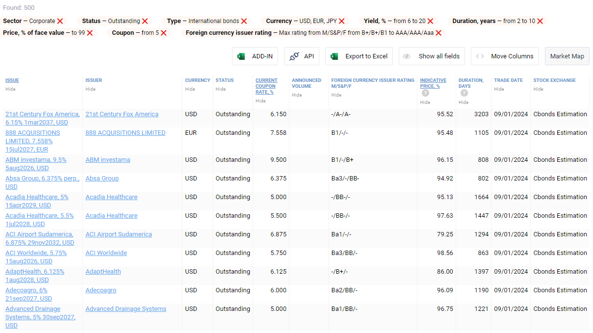Open the 21st Century Fox America issuer page
The height and width of the screenshot is (333, 593).
122,114
